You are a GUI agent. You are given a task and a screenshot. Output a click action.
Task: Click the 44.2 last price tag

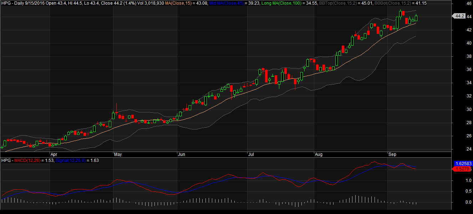click(x=459, y=16)
